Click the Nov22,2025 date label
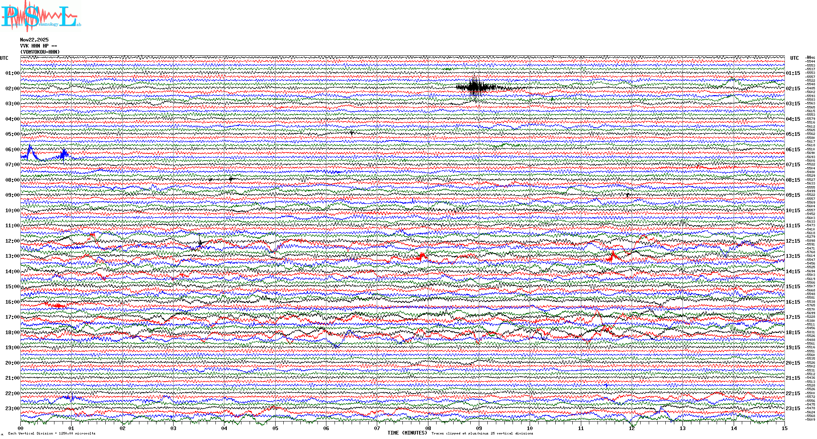 point(34,40)
